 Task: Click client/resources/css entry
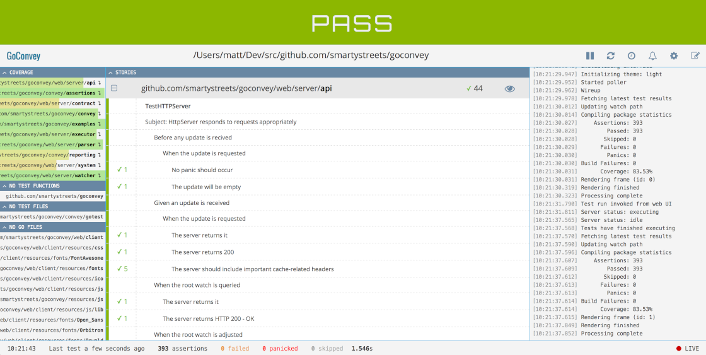(52, 248)
